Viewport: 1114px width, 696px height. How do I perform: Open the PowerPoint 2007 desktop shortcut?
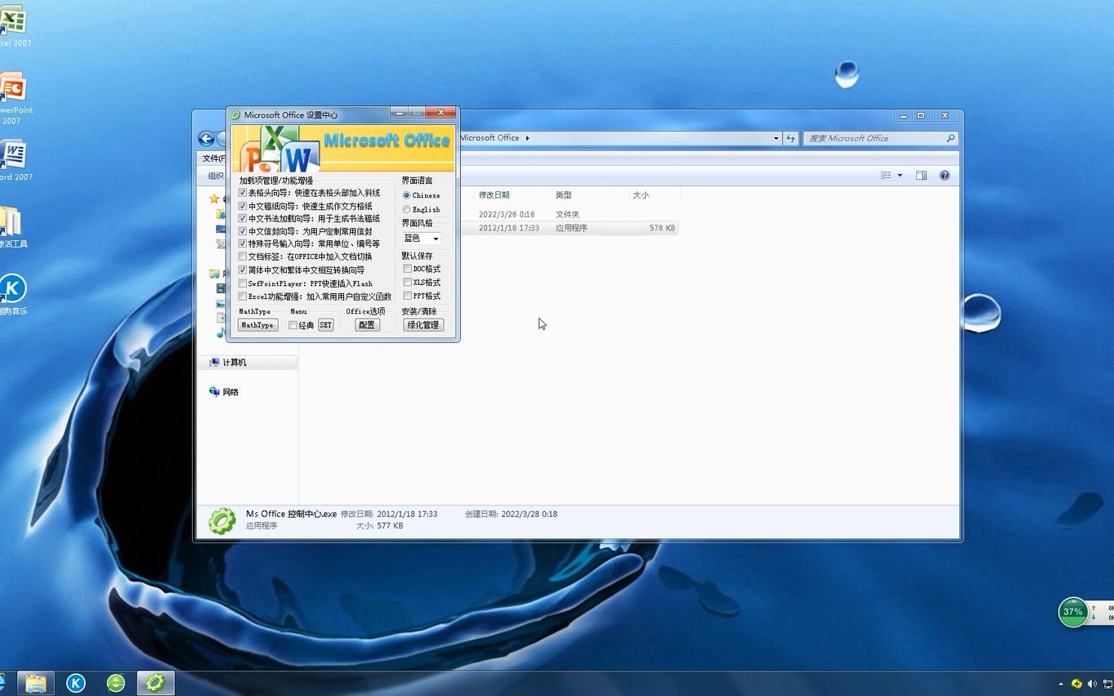[x=12, y=96]
